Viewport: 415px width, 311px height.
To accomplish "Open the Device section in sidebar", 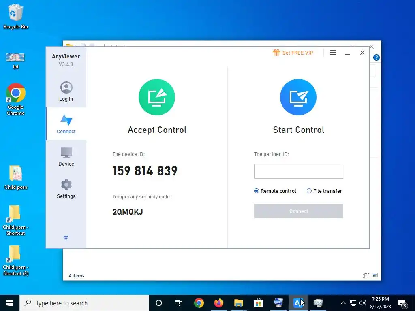I will [x=66, y=157].
